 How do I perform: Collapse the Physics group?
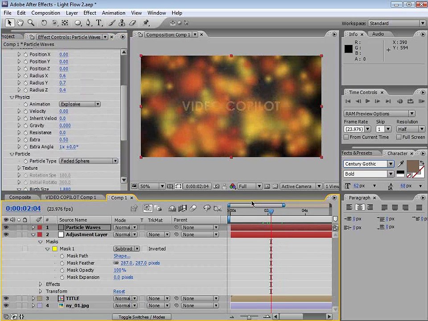(12, 97)
